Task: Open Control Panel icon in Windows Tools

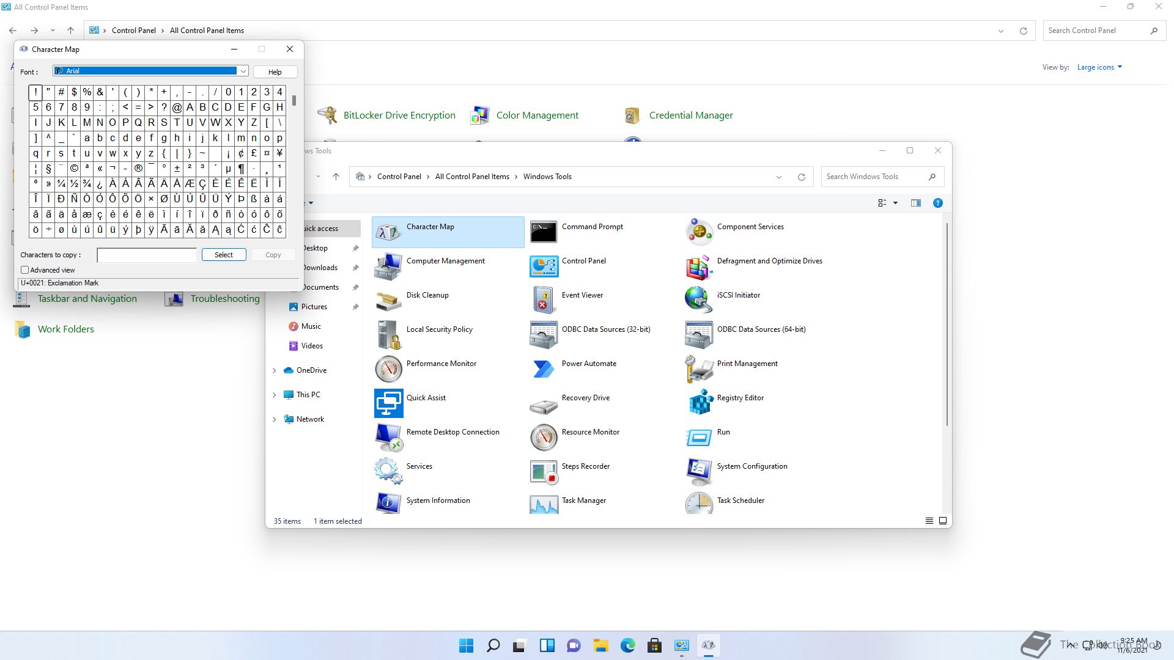Action: coord(544,266)
